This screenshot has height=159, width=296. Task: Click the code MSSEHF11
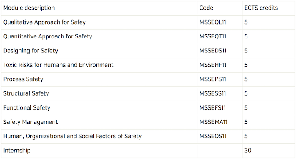(213, 65)
